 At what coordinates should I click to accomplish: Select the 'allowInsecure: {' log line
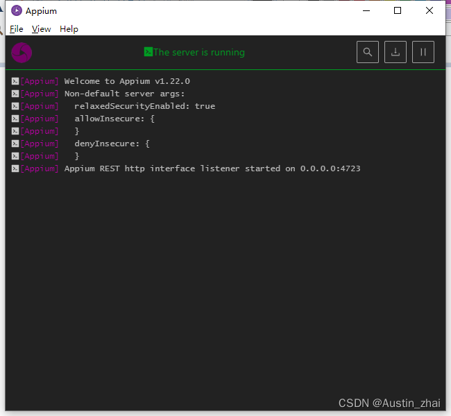point(114,119)
